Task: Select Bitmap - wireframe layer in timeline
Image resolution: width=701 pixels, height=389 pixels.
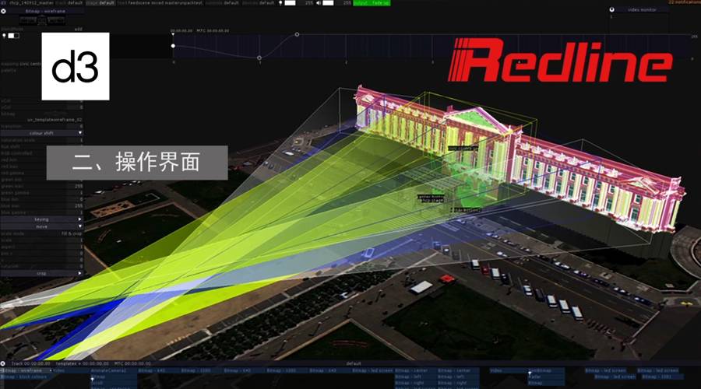Action: pyautogui.click(x=25, y=370)
